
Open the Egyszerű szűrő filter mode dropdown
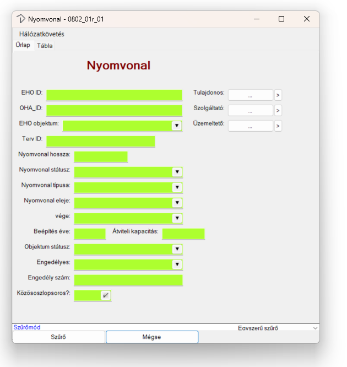(315, 328)
